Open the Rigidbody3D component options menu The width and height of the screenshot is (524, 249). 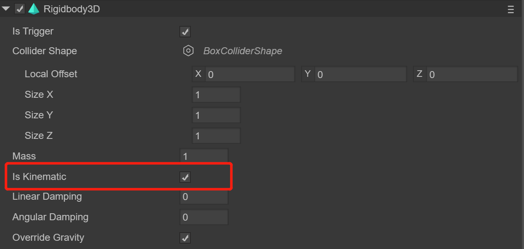[x=511, y=9]
